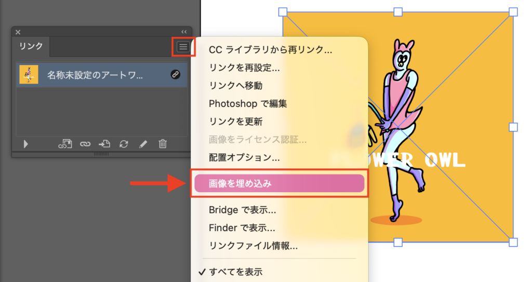Viewport: 532px width, 282px height.
Task: Select the リンクを再設定... menu entry
Action: (x=244, y=68)
